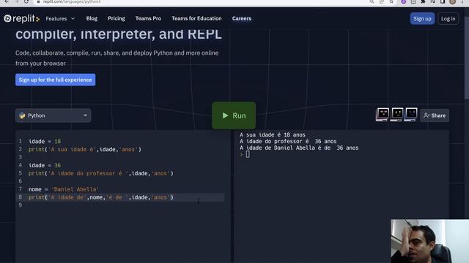Click the heart-eyed computer avatar
The height and width of the screenshot is (263, 469).
tap(383, 115)
